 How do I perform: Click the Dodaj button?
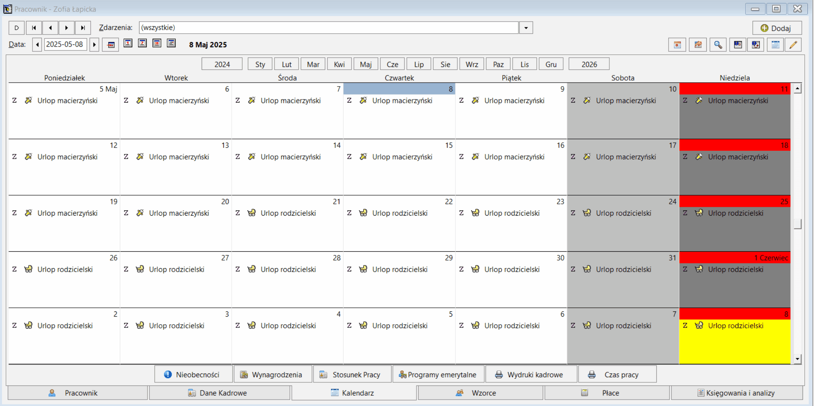coord(777,28)
